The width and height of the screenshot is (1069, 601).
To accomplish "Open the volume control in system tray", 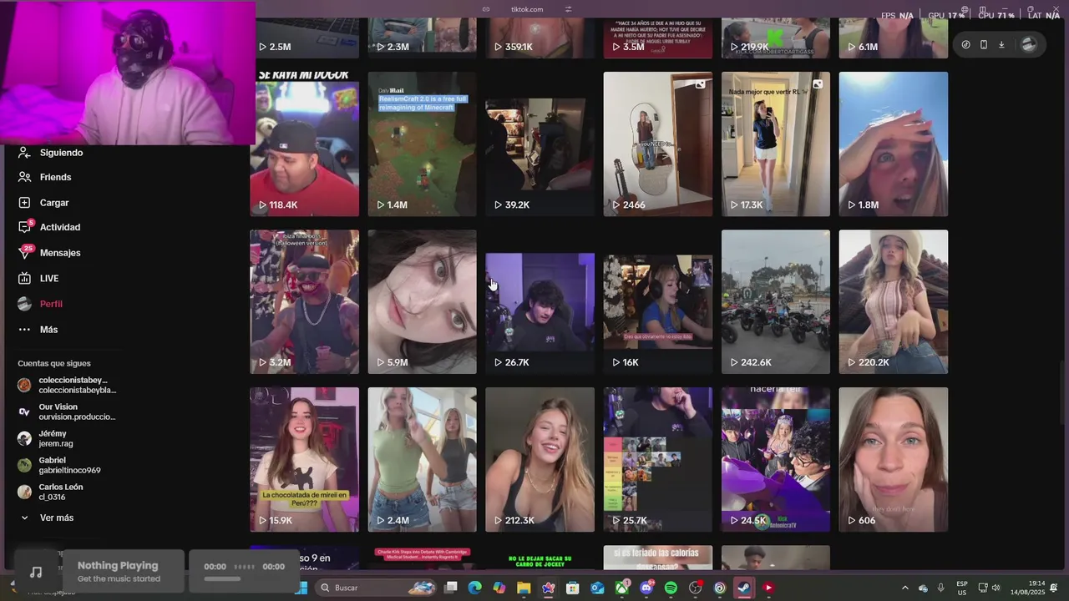I will click(996, 588).
